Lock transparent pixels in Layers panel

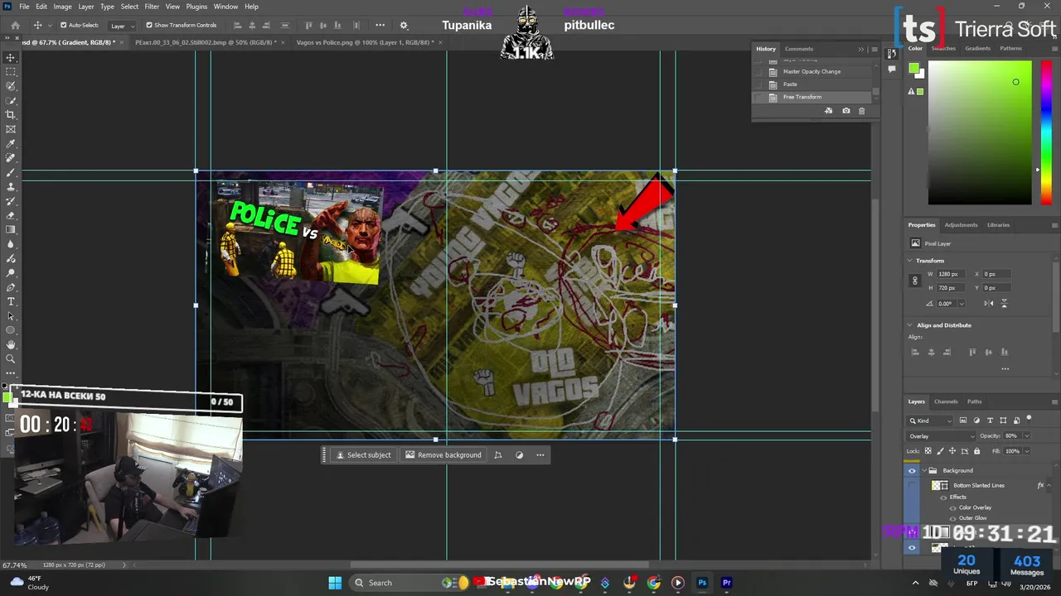click(928, 451)
